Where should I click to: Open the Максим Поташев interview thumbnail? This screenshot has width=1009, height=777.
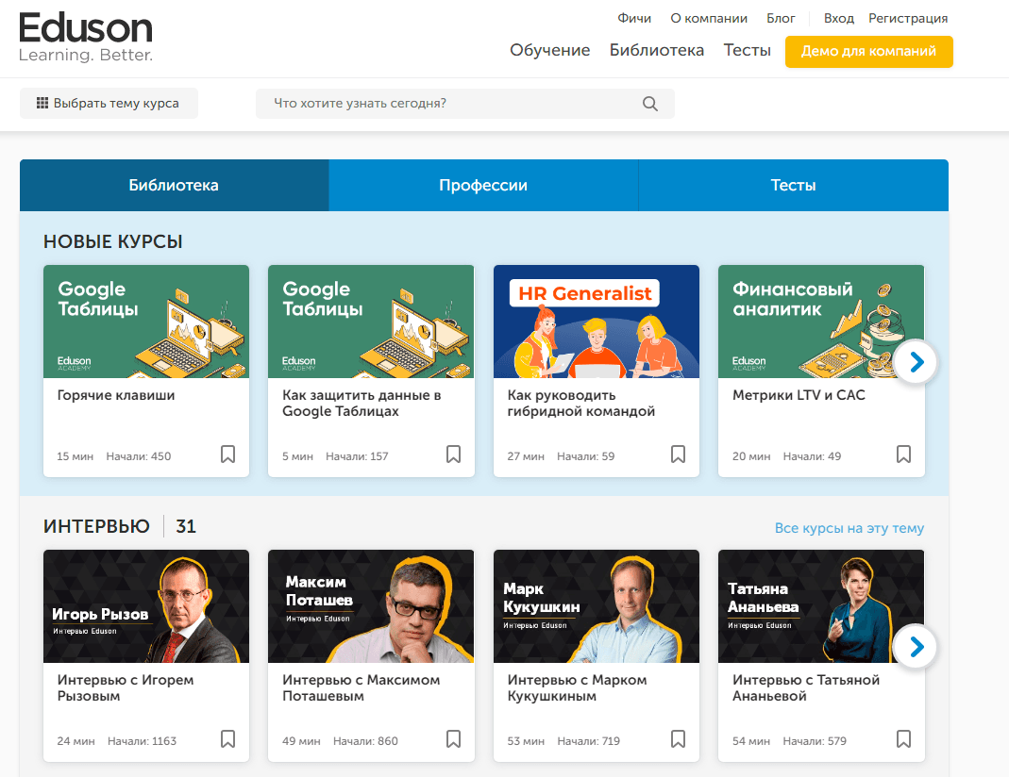371,606
